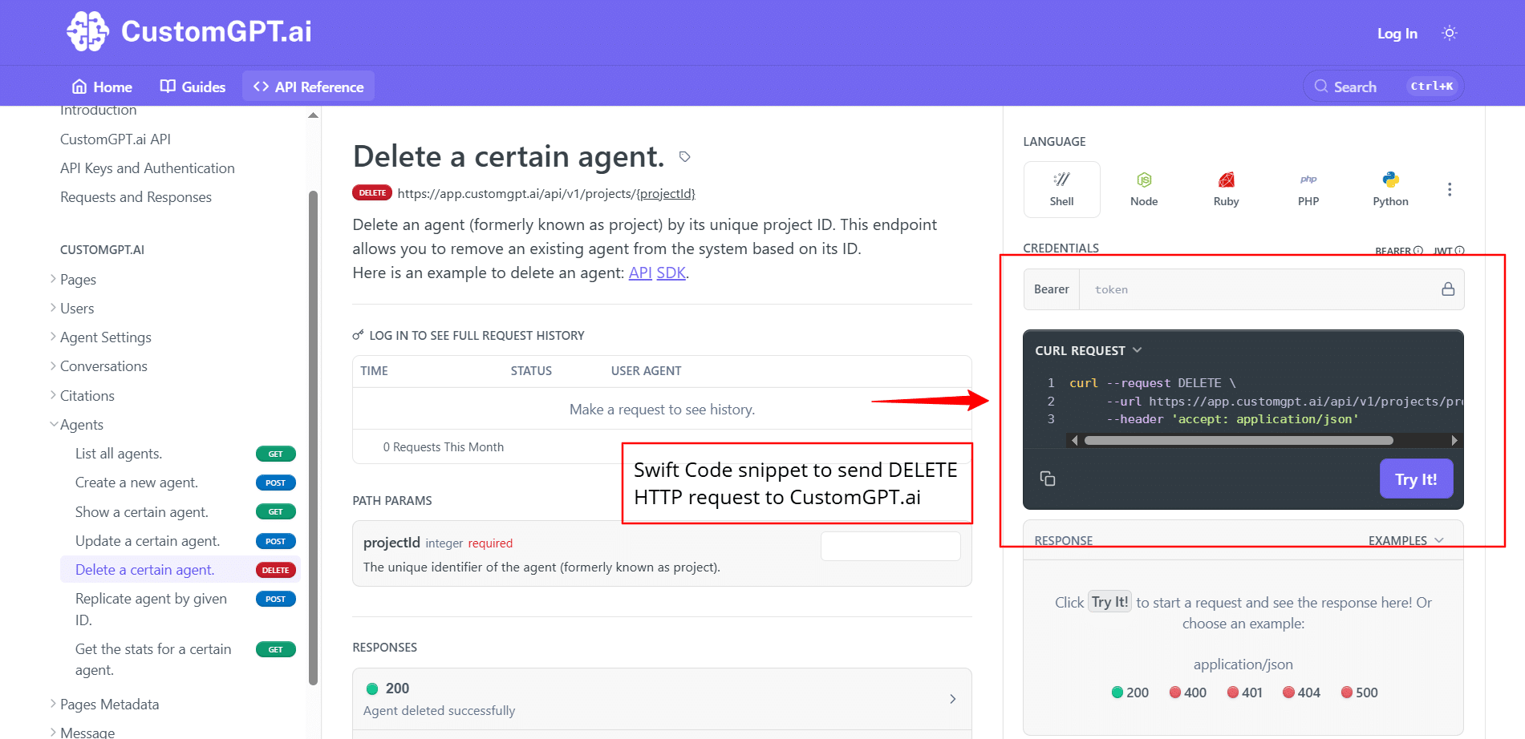1525x739 pixels.
Task: Copy the cURL request code
Action: [x=1048, y=479]
